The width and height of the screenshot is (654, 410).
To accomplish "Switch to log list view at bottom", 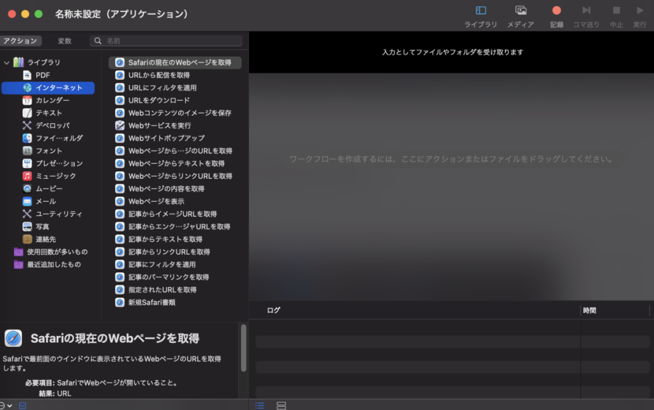I will tap(260, 406).
